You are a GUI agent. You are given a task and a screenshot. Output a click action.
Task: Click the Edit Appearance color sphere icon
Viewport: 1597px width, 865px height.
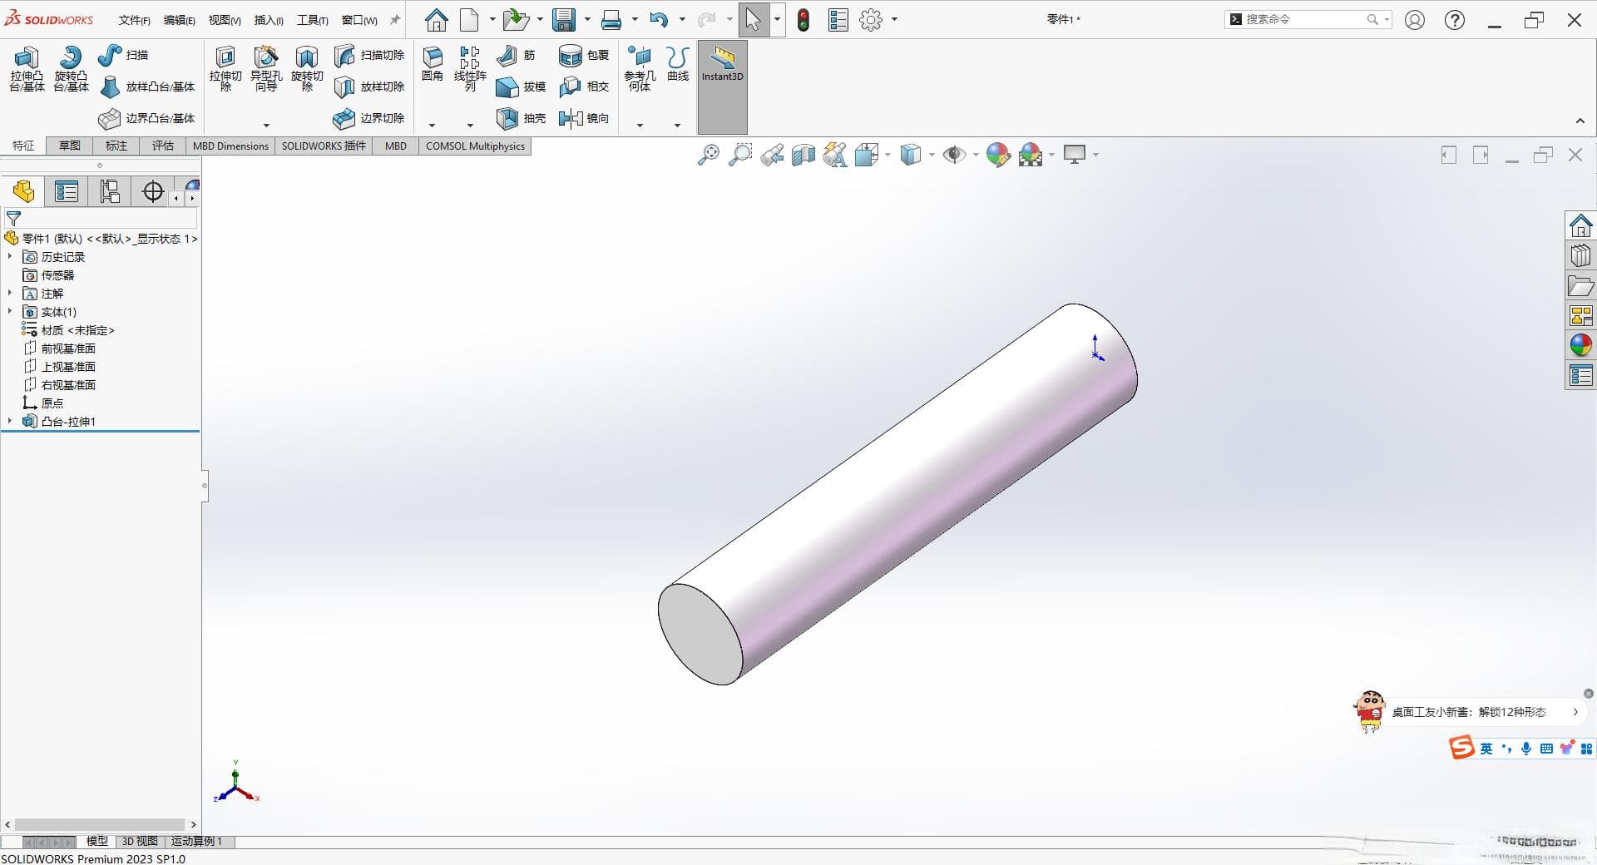[x=997, y=155]
